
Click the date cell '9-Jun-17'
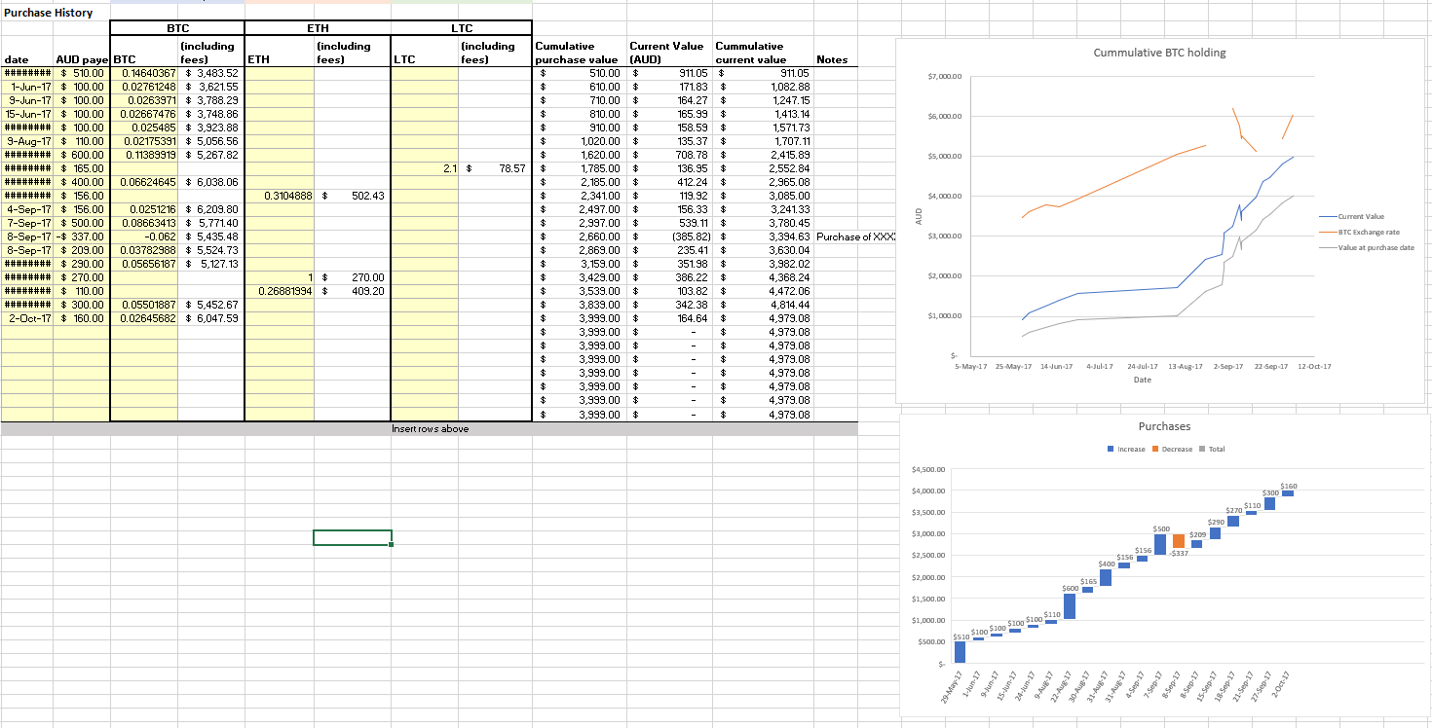pyautogui.click(x=27, y=100)
